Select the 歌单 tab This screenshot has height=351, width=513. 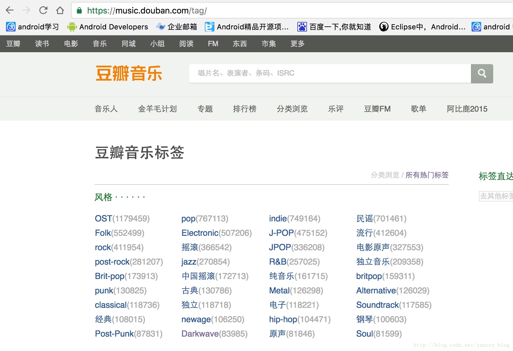tap(419, 109)
